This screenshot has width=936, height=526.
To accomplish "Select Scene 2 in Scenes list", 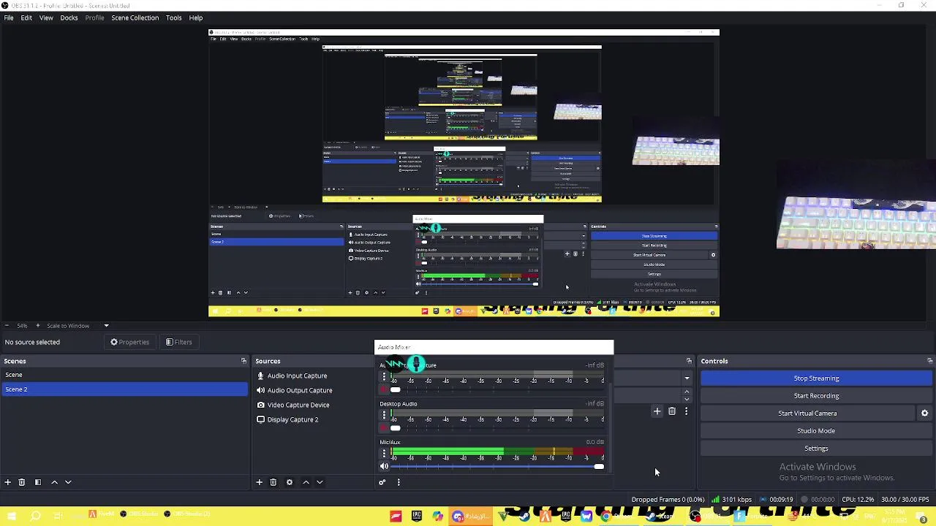I will (124, 389).
